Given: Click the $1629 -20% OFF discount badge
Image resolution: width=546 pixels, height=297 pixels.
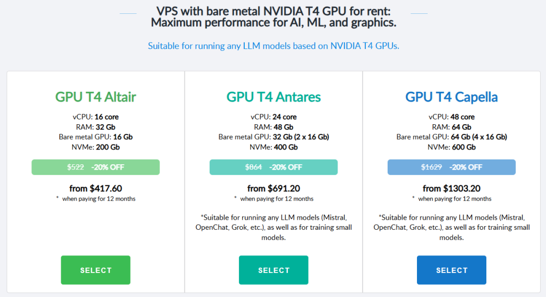Looking at the screenshot, I should 452,167.
